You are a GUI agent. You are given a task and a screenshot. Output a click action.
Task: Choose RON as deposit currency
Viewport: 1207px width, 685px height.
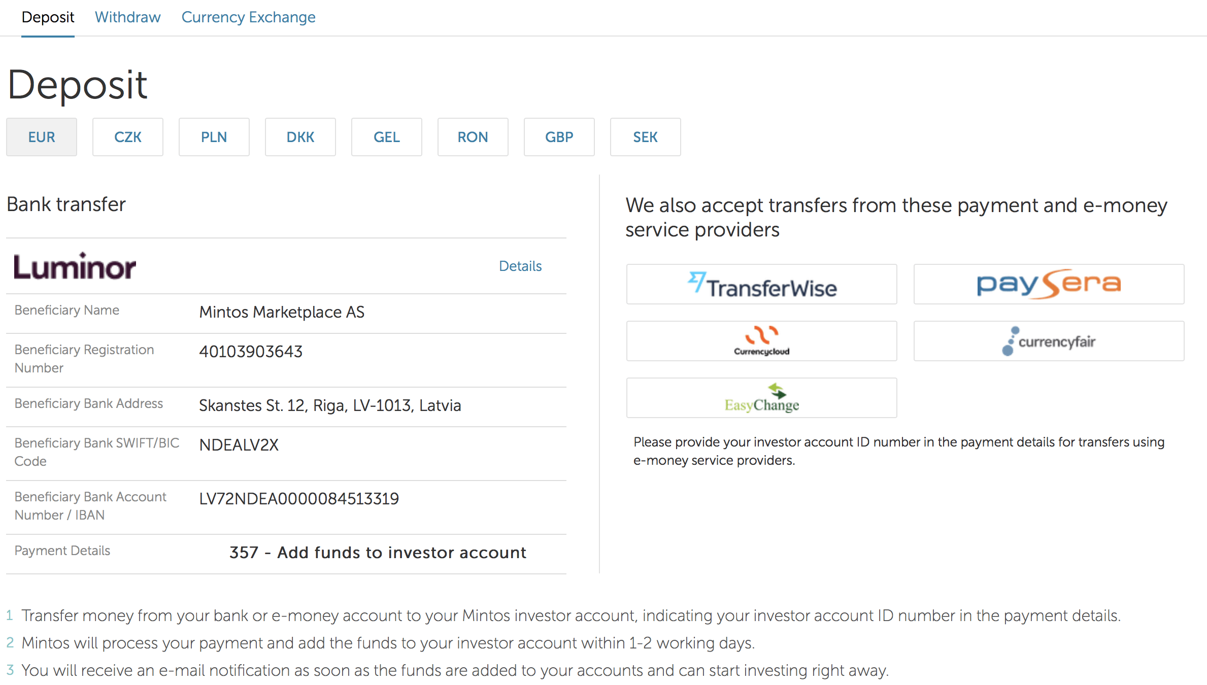(473, 137)
